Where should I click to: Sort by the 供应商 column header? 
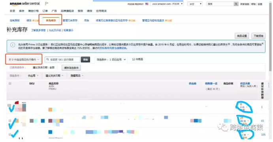[x=192, y=84]
